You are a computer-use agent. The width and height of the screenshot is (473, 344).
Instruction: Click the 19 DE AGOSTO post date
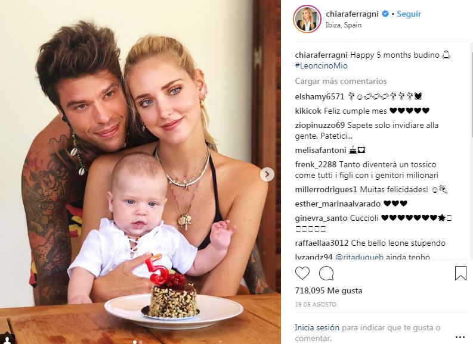click(x=316, y=305)
